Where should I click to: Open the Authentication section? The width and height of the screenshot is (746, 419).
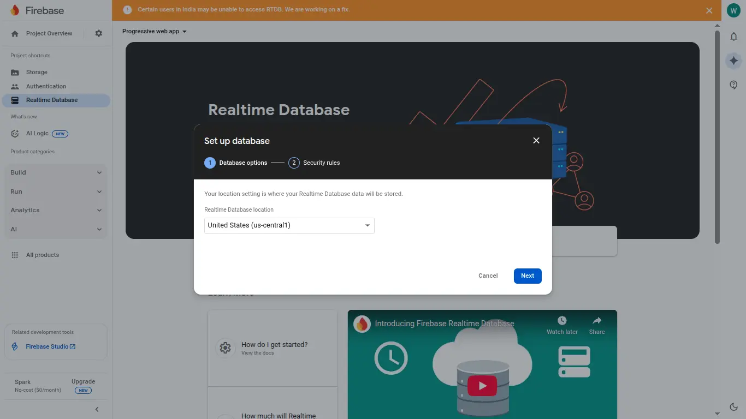pos(46,86)
